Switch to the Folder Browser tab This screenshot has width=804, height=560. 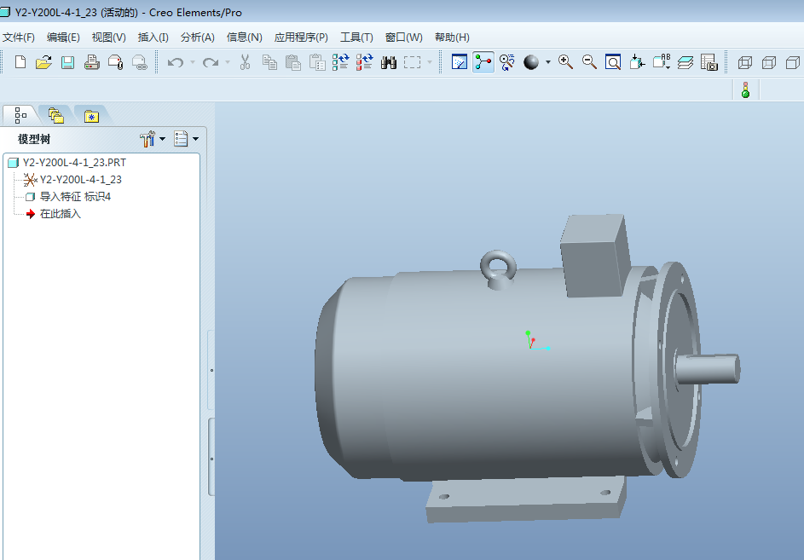(x=56, y=115)
